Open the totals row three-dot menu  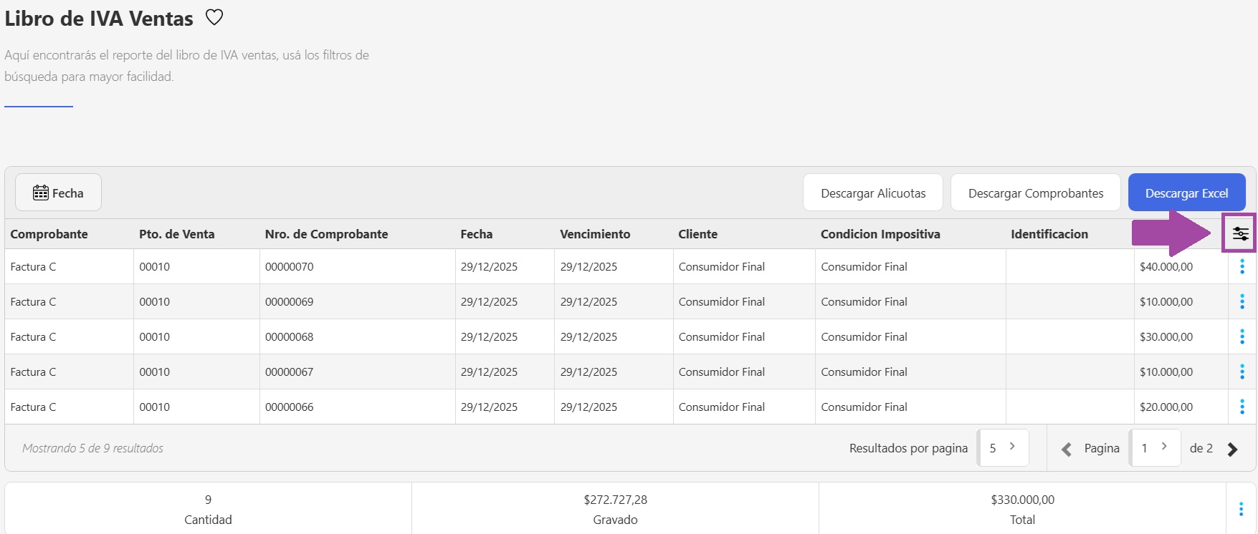click(1241, 509)
